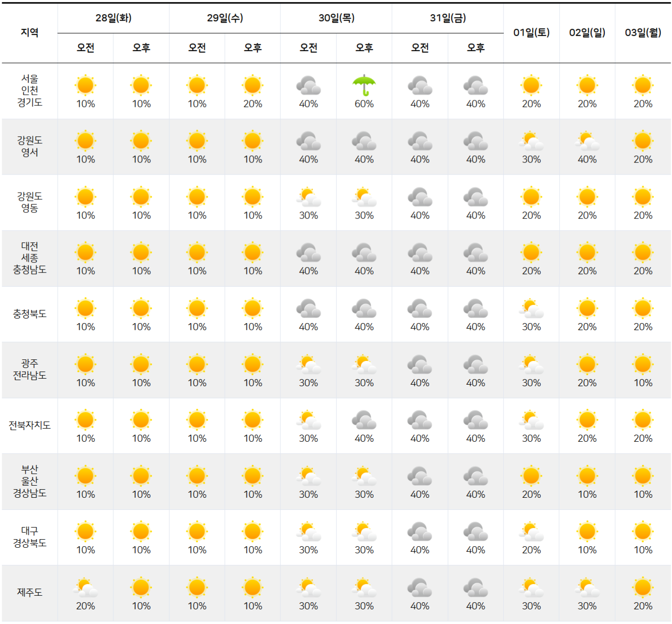
Task: Click the partly cloudy icon for 광주 전라남도 30일 오후
Action: (364, 365)
